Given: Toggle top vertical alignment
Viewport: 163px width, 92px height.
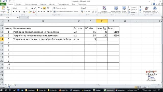Looking at the screenshot, I should point(39,8).
